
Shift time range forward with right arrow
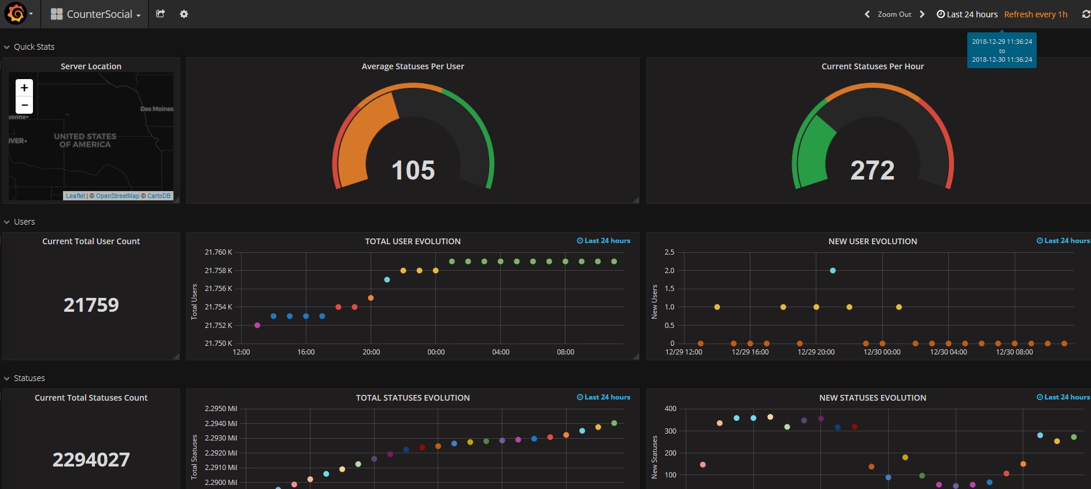coord(922,14)
